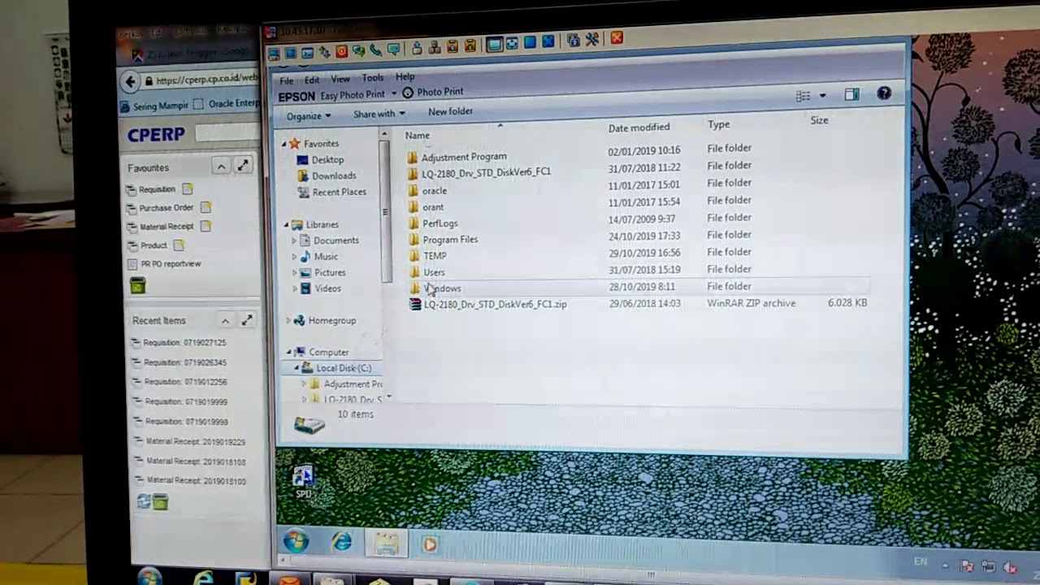Open the Tools menu in Explorer

coord(373,78)
